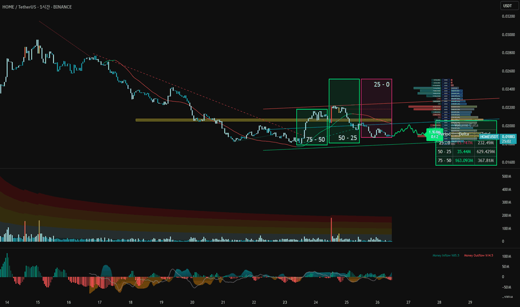Select the HOMEUSDT price axis label
Screen dimensions: 520x307
[x=489, y=137]
